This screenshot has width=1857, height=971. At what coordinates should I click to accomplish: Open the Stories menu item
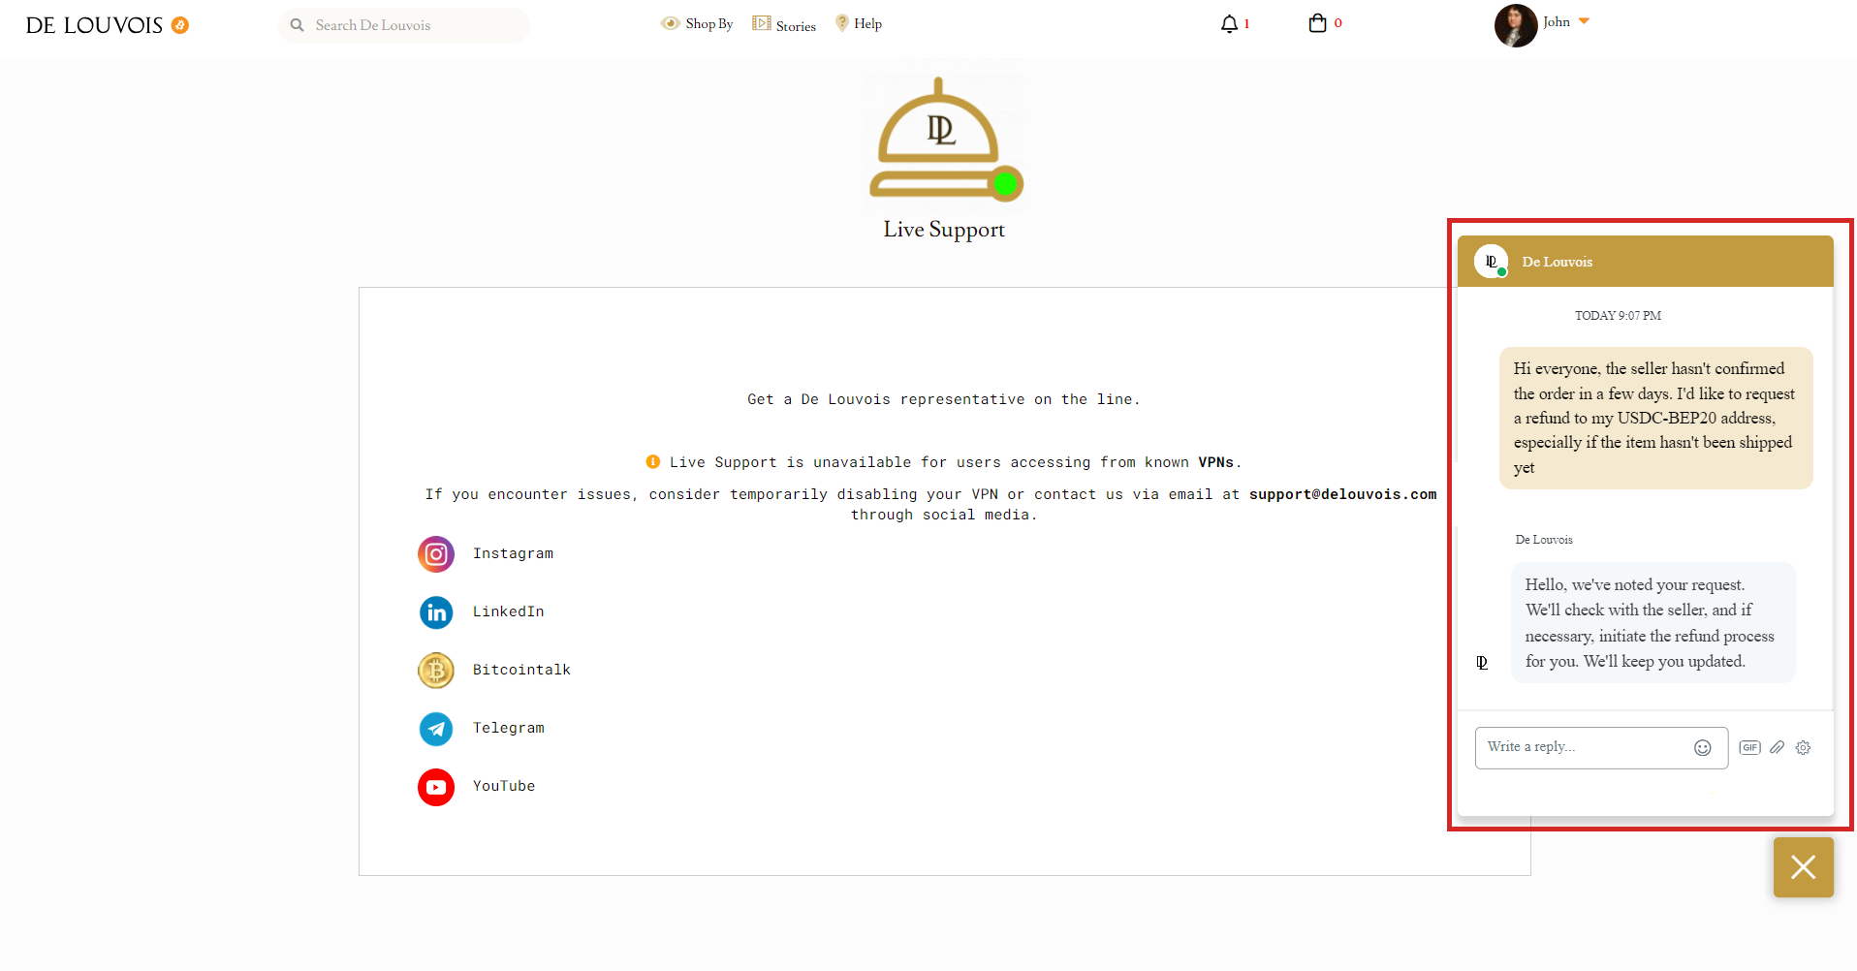point(784,25)
